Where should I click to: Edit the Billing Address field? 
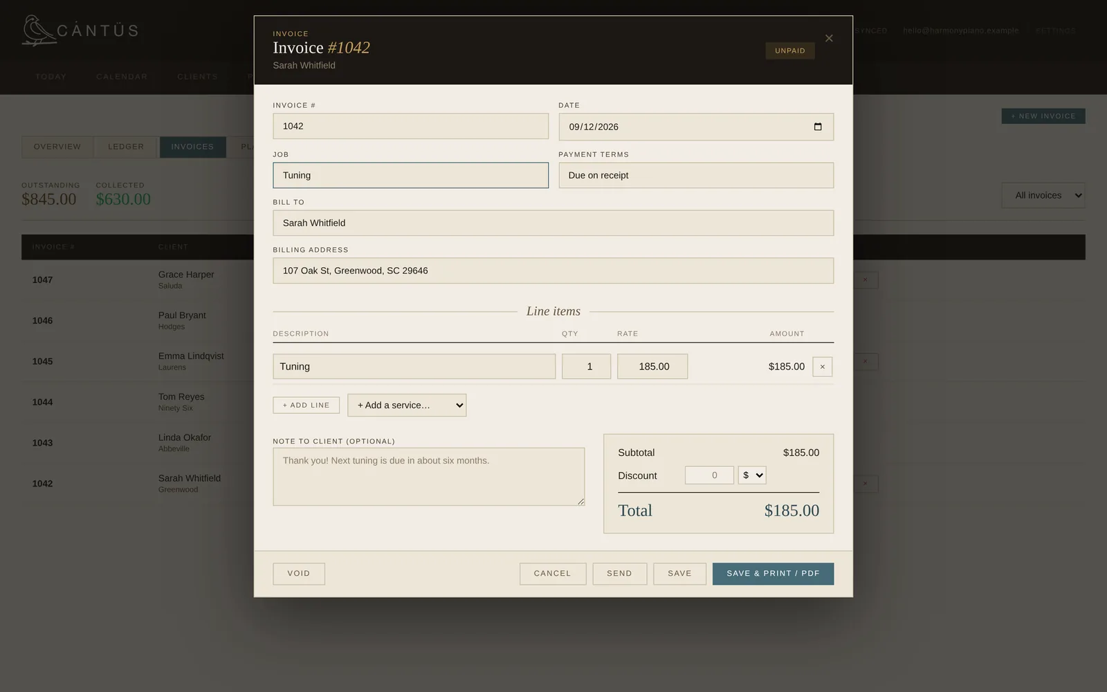[x=553, y=271]
